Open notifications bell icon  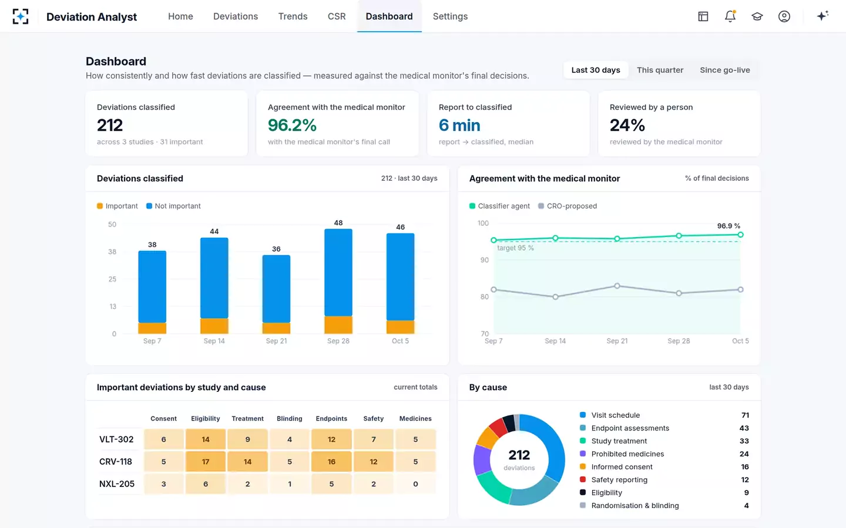[730, 16]
